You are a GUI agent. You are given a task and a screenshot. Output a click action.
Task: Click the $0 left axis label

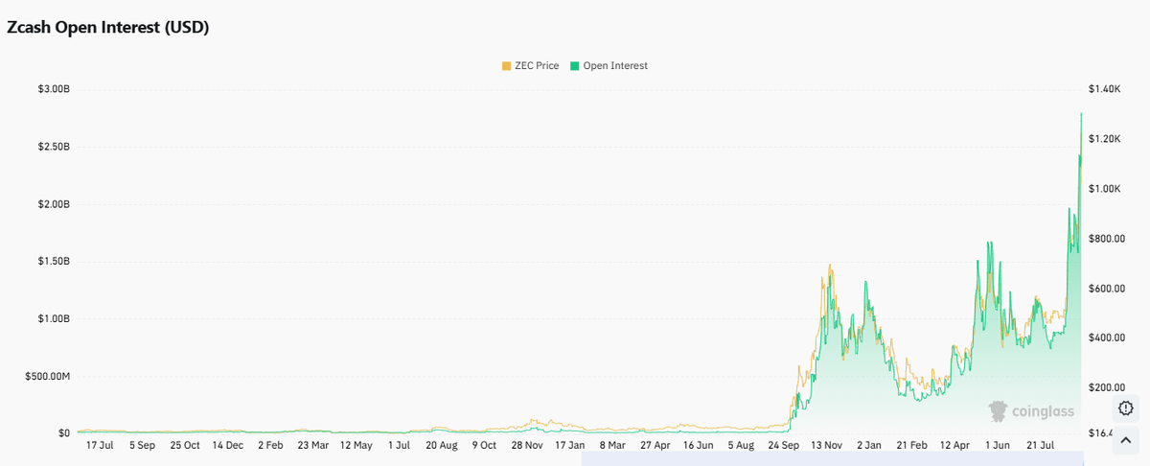(64, 433)
